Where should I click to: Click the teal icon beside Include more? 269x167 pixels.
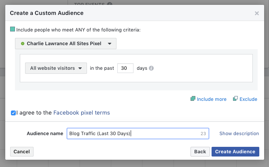193,99
